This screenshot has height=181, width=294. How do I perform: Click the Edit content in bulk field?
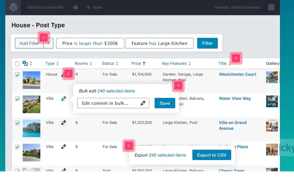109,103
